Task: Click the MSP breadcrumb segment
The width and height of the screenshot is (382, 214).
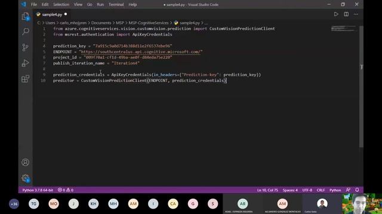Action: coord(120,23)
